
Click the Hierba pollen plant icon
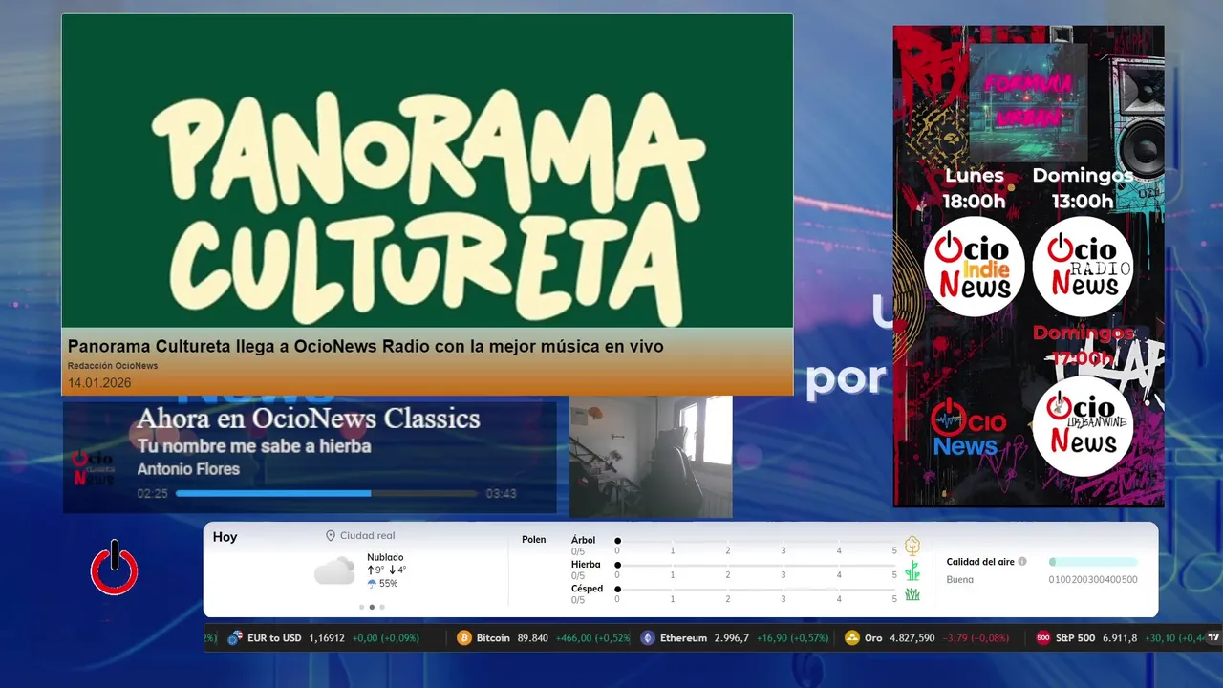912,570
